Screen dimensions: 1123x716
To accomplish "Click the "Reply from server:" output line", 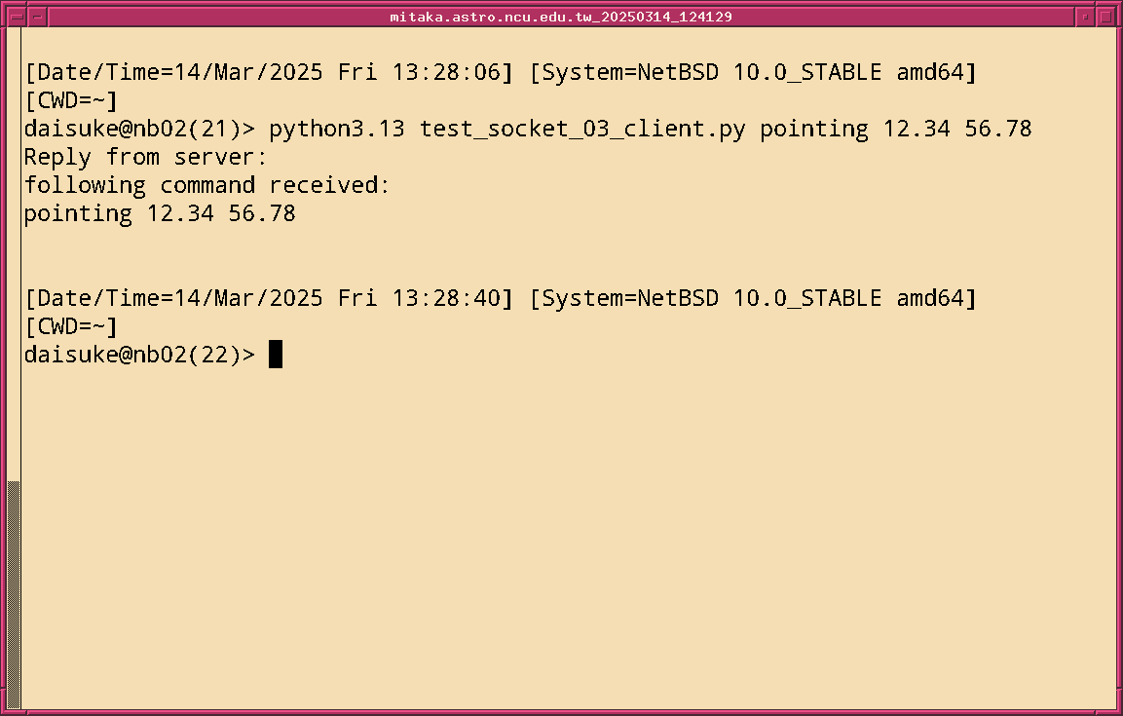I will pos(145,157).
